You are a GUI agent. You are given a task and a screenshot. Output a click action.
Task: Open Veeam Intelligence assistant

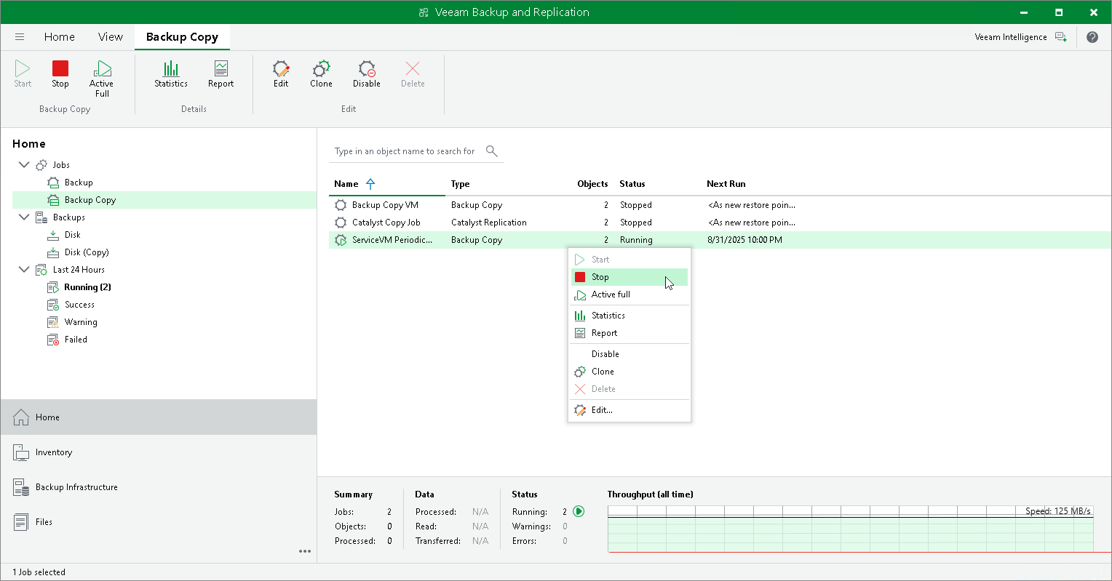pos(1020,37)
